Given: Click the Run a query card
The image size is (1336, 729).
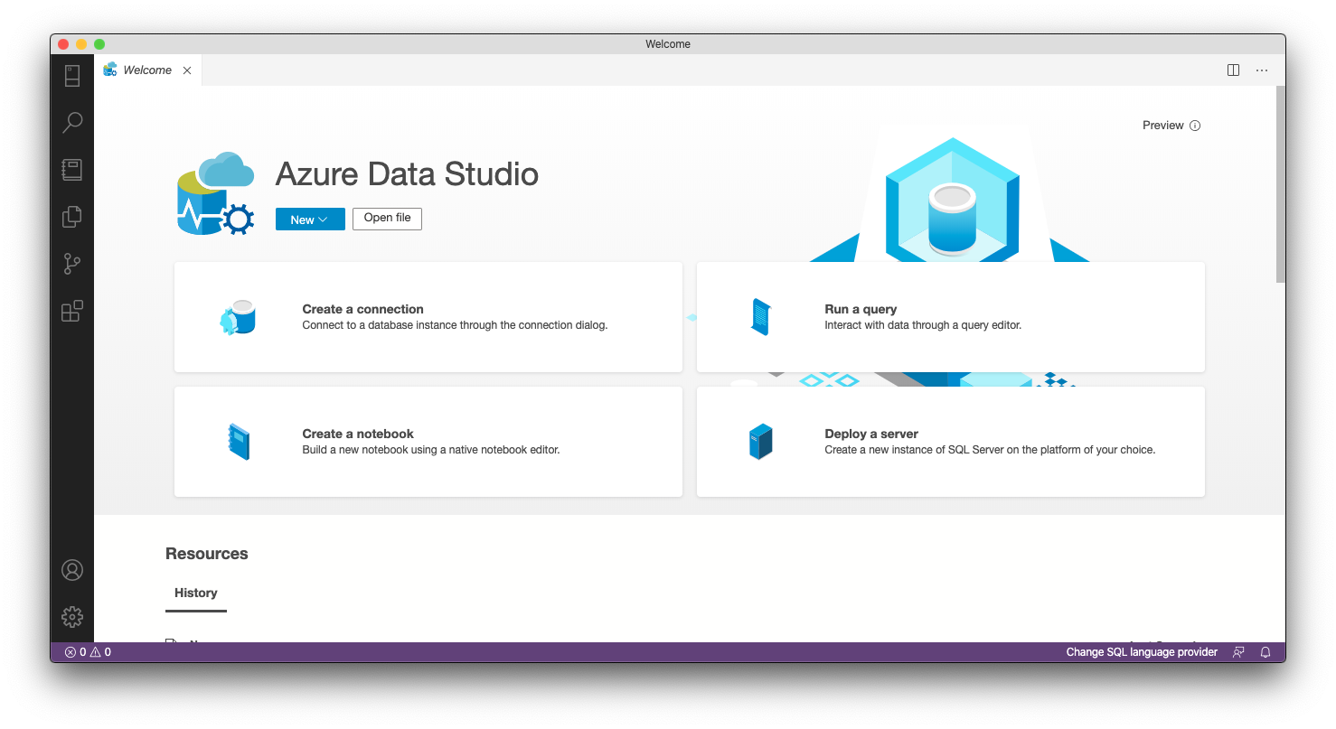Looking at the screenshot, I should pos(950,317).
